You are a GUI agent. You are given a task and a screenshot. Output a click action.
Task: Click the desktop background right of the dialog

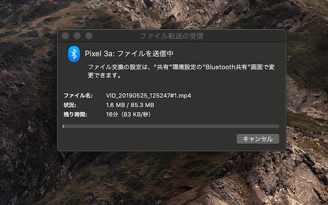coord(307,90)
